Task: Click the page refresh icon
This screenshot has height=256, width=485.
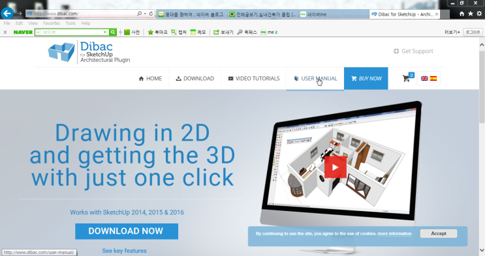Action: click(x=151, y=14)
